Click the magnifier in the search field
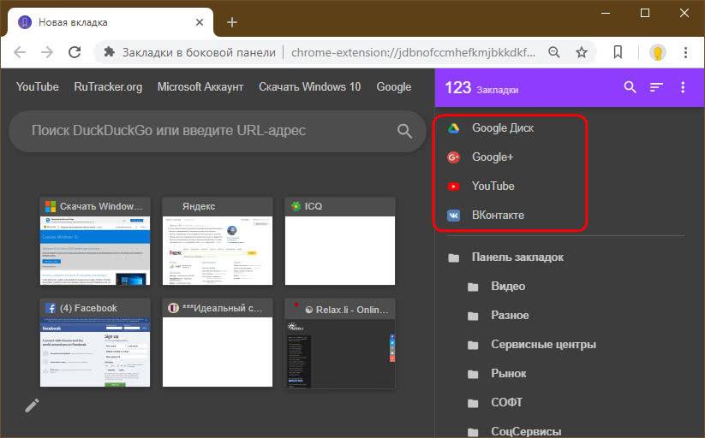 click(404, 131)
